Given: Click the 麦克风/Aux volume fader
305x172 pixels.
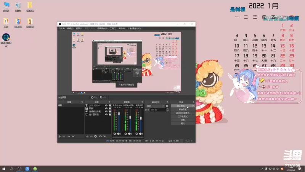Looking at the screenshot, I should point(119,114).
